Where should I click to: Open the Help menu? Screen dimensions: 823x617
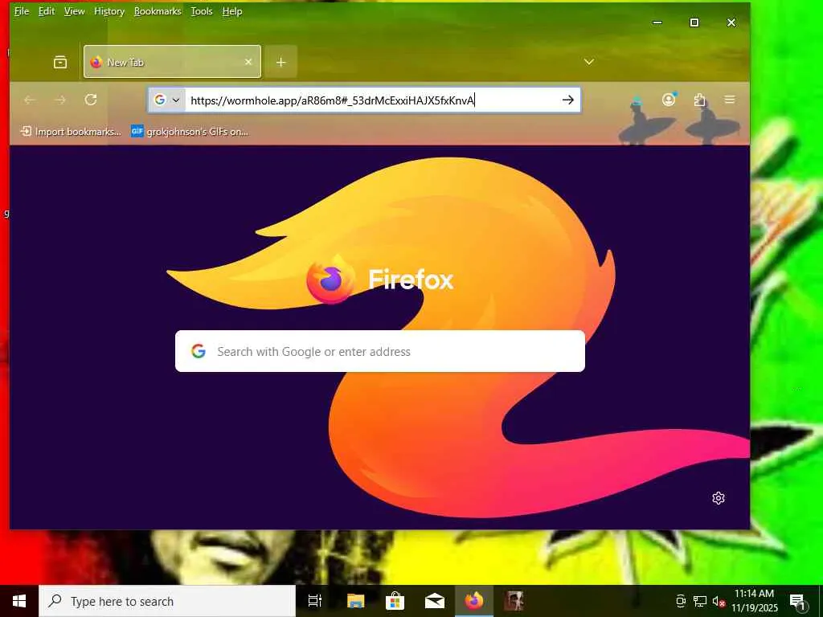coord(232,11)
